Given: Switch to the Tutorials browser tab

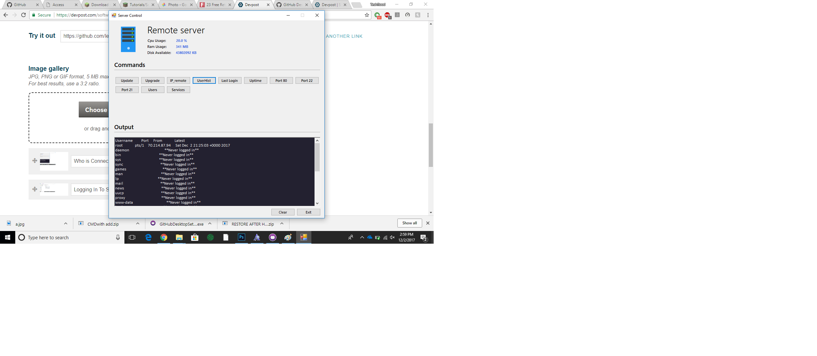Looking at the screenshot, I should (138, 5).
